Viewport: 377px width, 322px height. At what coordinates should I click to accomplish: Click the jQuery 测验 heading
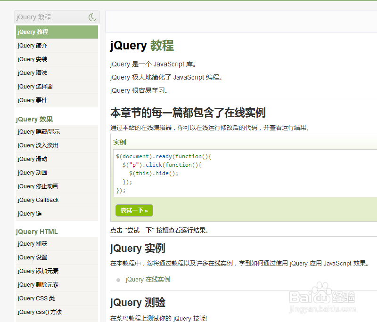tap(138, 302)
